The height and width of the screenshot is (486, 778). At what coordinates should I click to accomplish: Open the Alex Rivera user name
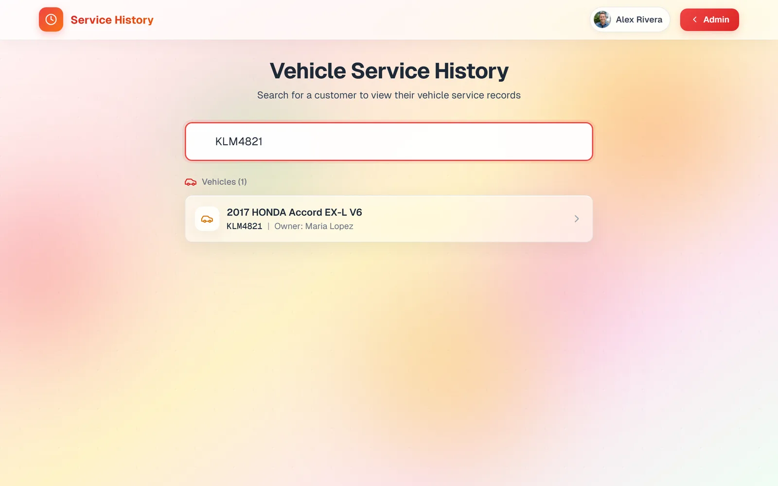(x=639, y=20)
